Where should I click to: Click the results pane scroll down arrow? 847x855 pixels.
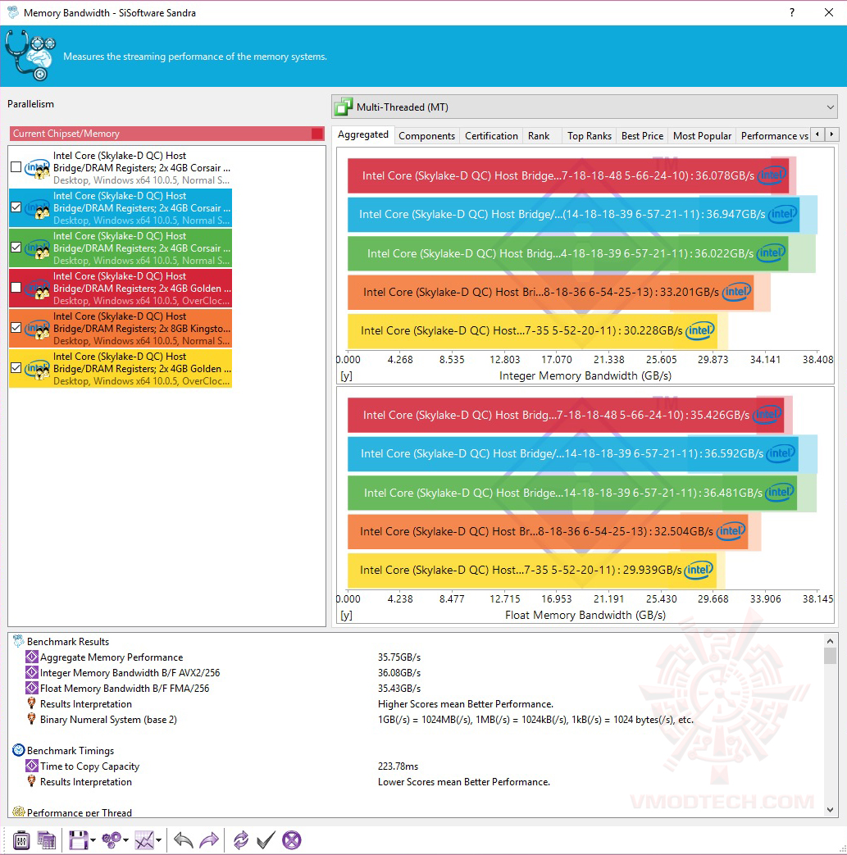(830, 810)
